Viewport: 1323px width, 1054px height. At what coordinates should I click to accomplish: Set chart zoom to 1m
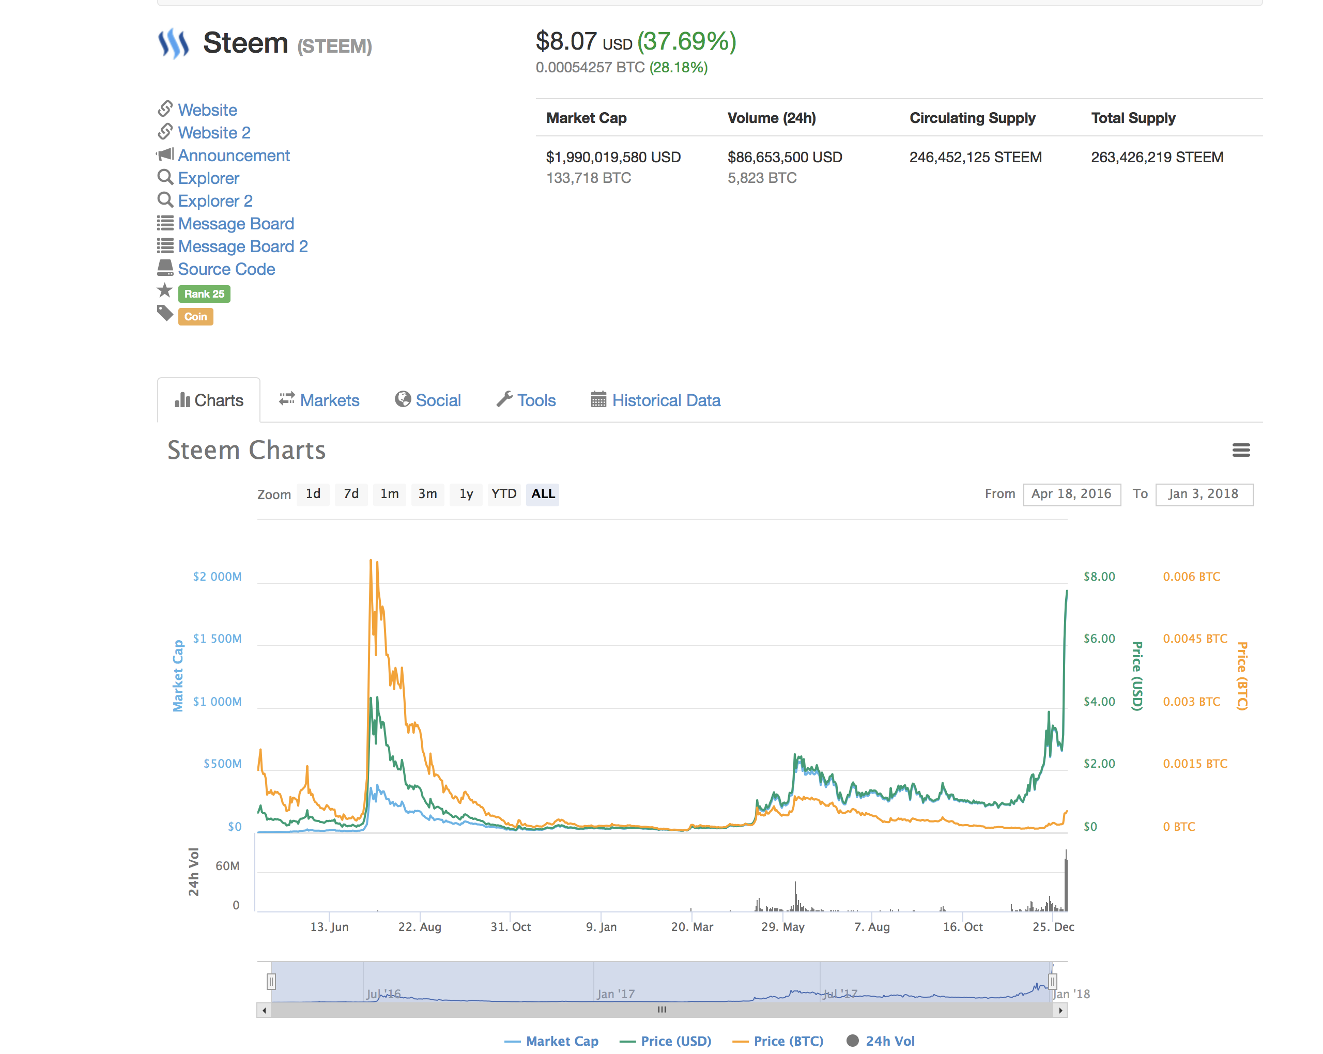pyautogui.click(x=390, y=494)
